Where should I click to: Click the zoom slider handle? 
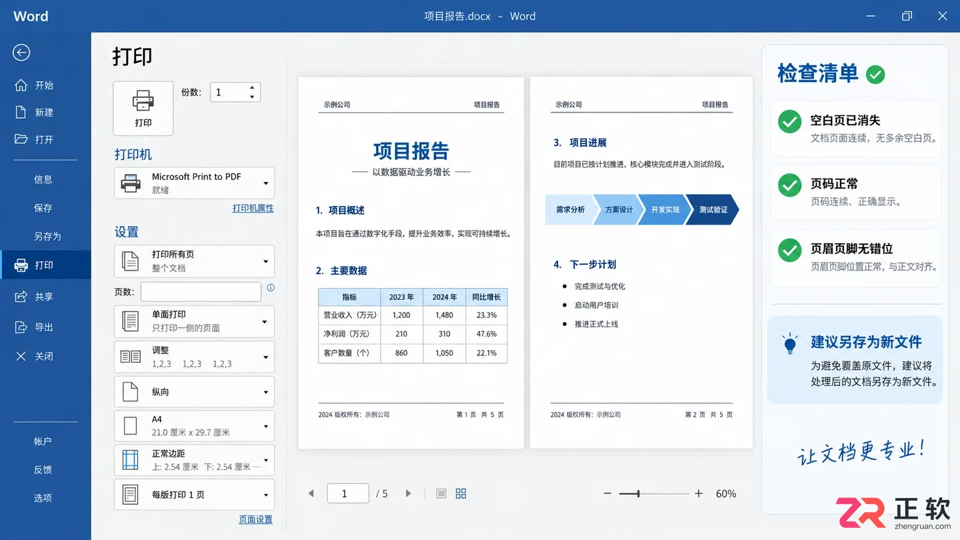click(x=639, y=493)
